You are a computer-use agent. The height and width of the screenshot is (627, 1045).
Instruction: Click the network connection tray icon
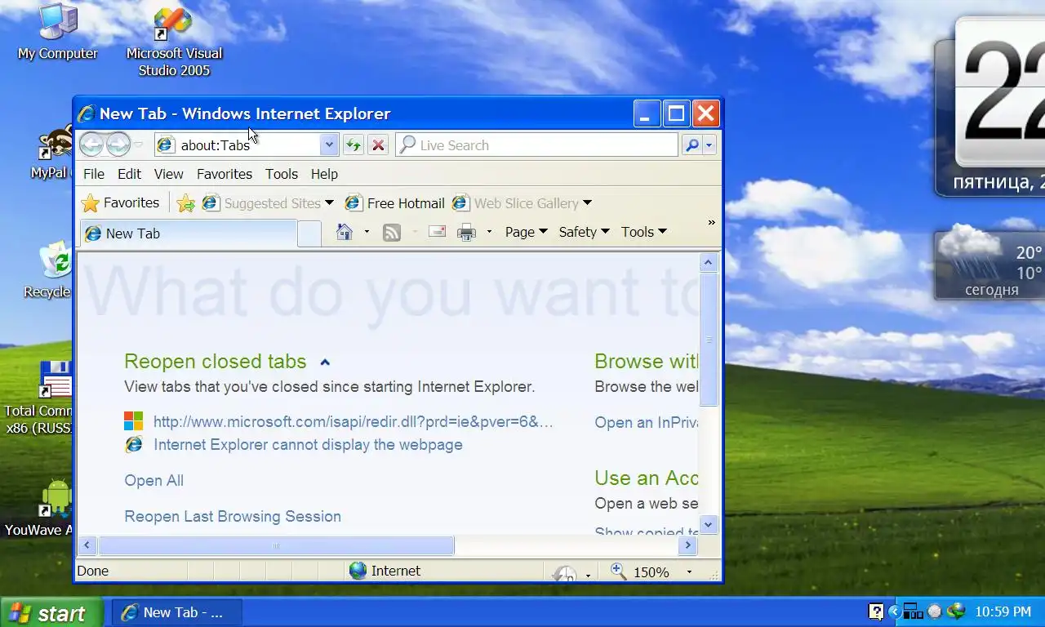tap(913, 611)
